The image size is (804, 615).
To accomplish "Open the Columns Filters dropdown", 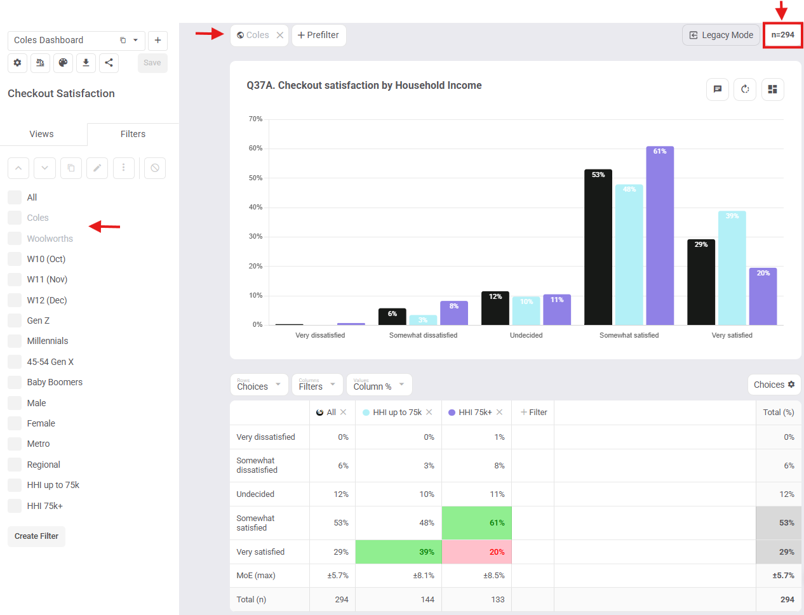I will click(x=318, y=385).
